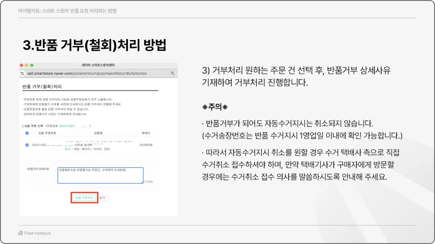Click the red close window button

[x=21, y=65]
